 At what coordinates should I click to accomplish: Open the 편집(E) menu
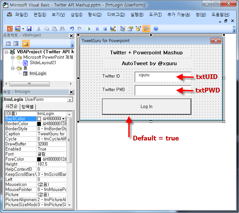coord(40,15)
